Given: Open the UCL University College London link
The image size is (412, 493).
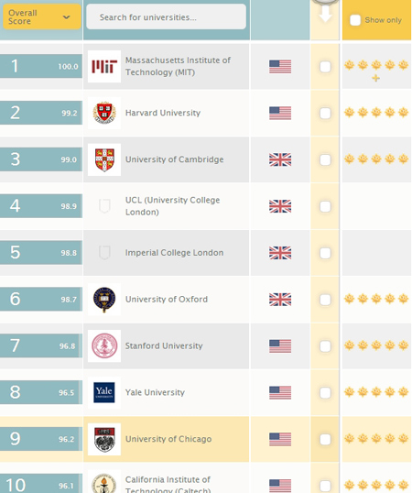Looking at the screenshot, I should 172,206.
